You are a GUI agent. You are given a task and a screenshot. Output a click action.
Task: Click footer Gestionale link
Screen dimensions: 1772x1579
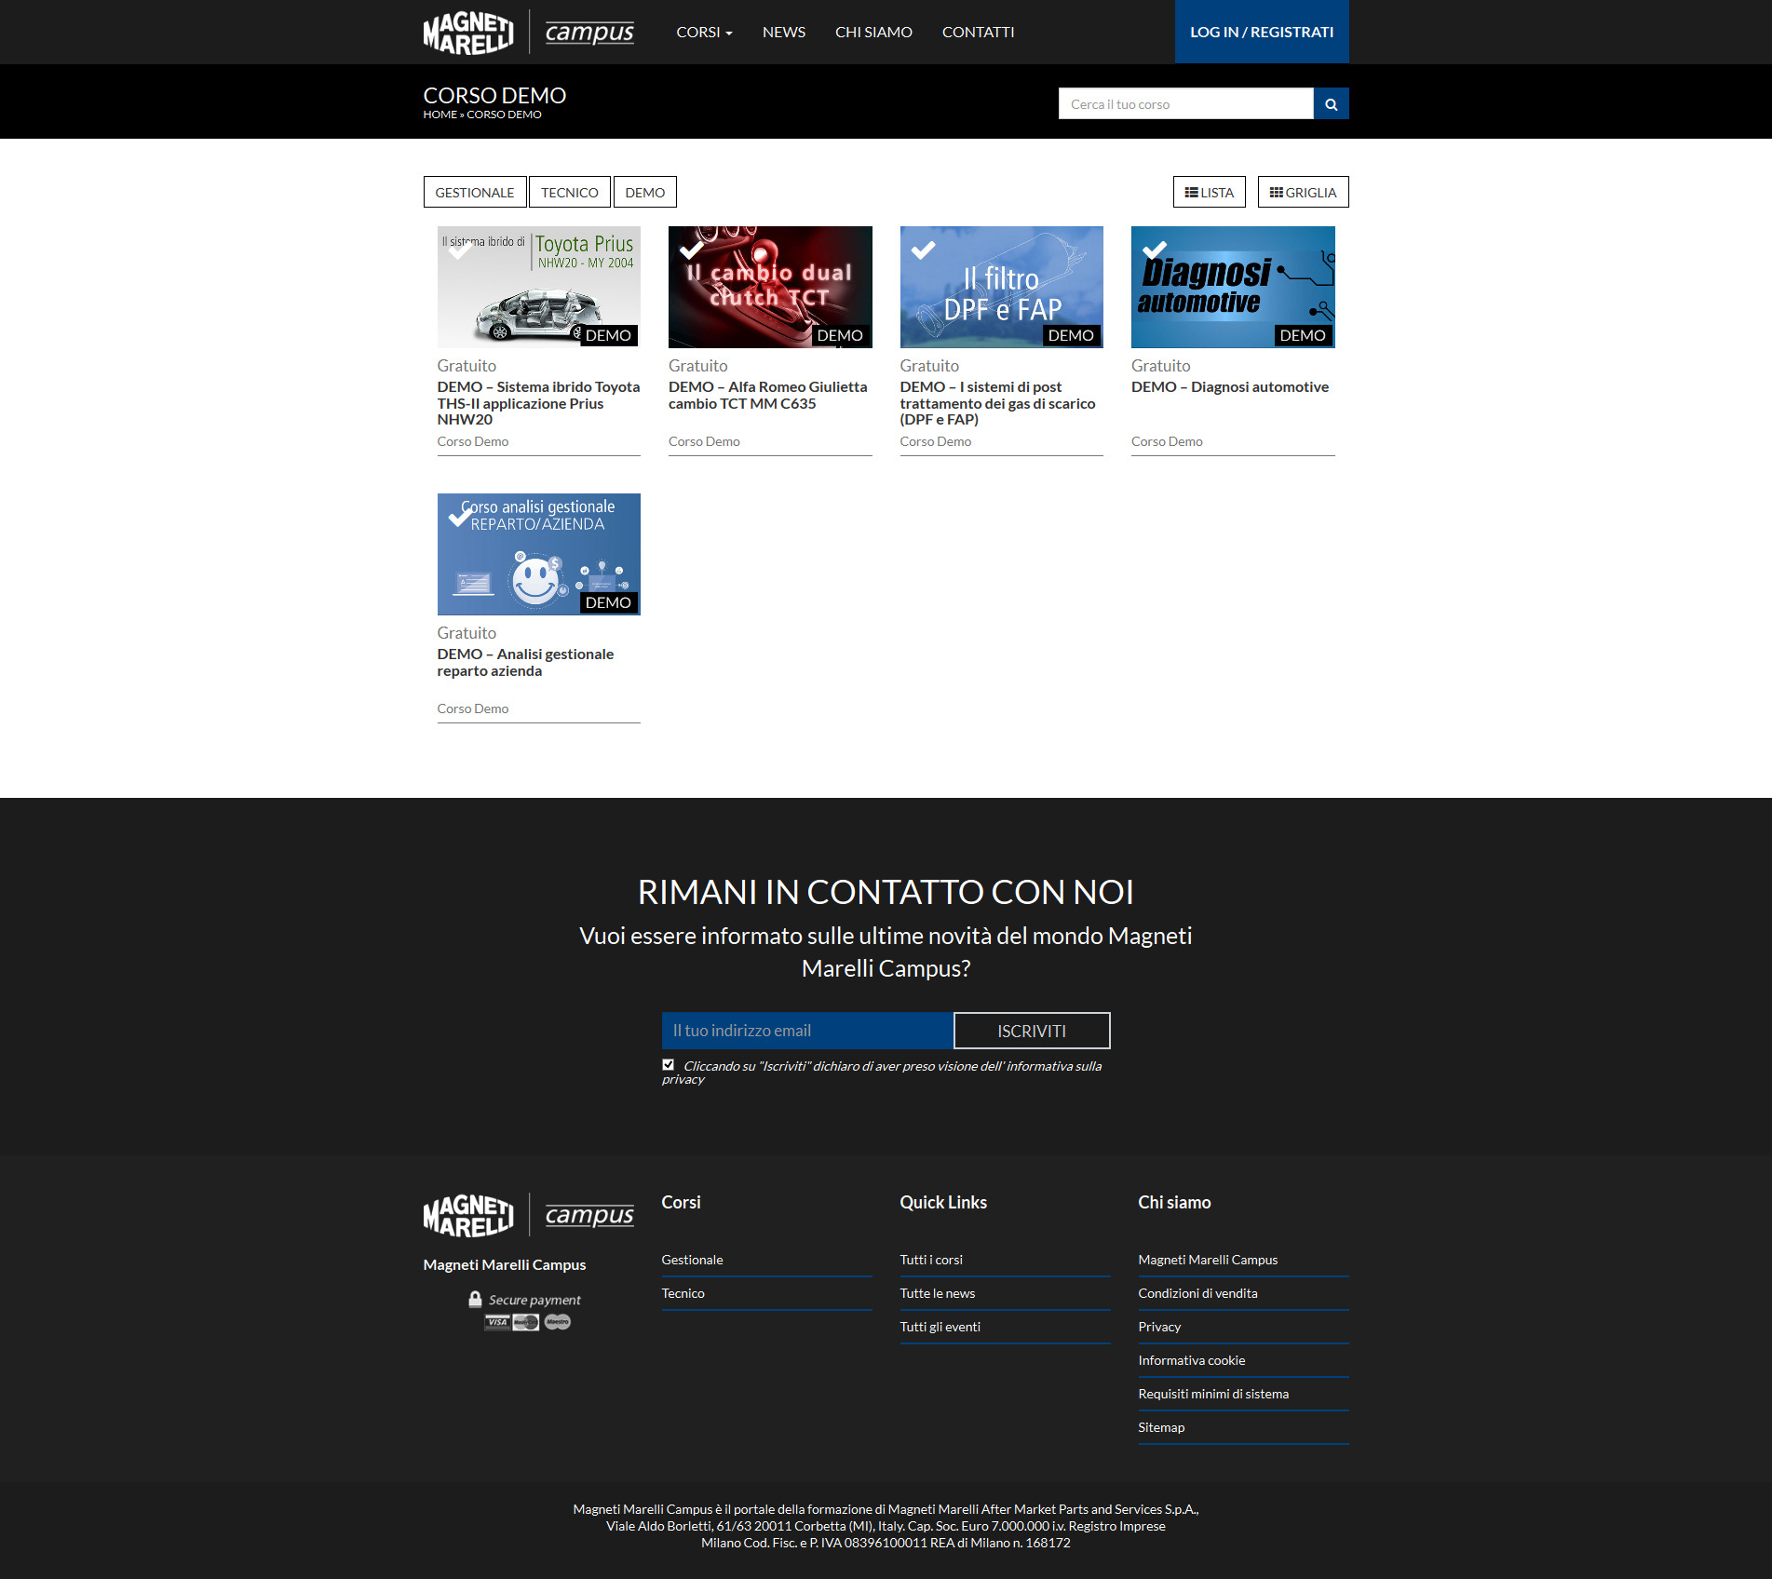pos(692,1260)
